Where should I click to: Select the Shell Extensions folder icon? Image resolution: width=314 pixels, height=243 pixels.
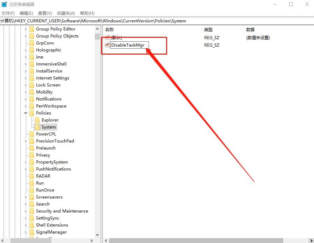[31, 225]
